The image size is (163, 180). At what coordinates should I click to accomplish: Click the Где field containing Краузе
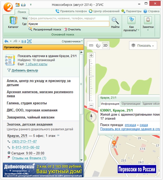pos(69,24)
